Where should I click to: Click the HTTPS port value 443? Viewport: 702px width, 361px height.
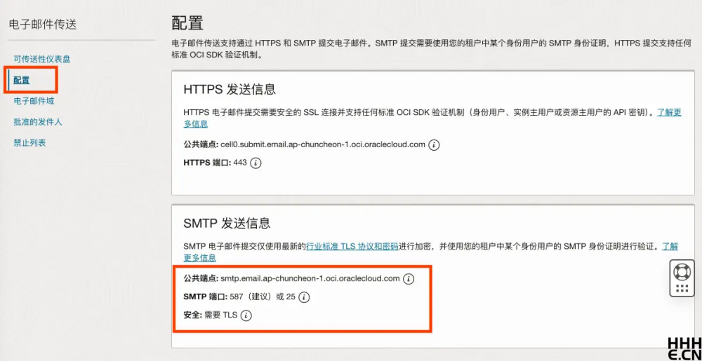(240, 163)
